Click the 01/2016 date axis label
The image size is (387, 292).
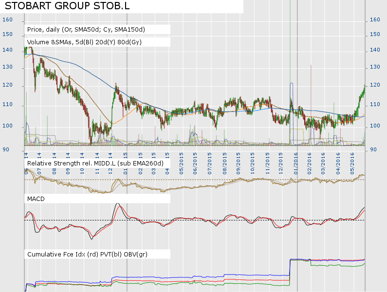295,164
